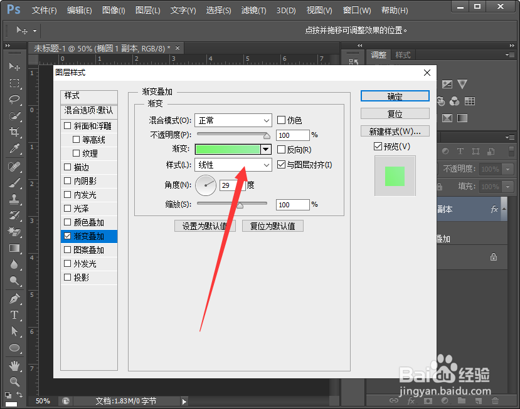Click the Move tool icon in options bar
The height and width of the screenshot is (409, 520).
point(22,31)
